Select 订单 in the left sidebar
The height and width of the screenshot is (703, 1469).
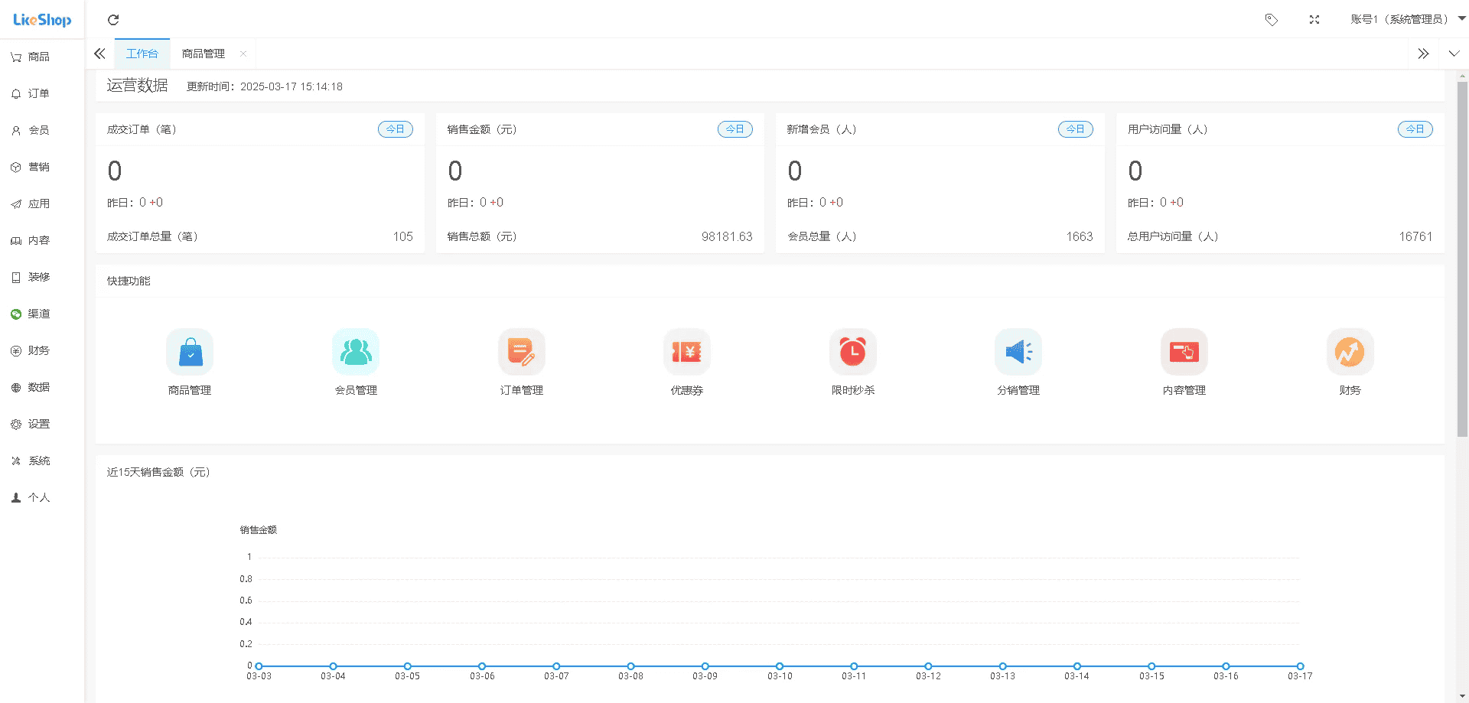click(x=38, y=93)
